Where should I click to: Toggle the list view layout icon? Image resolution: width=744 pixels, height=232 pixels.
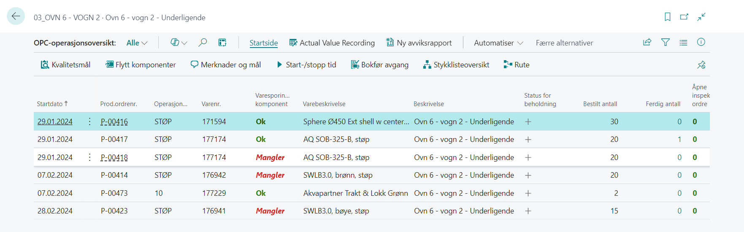[x=683, y=43]
